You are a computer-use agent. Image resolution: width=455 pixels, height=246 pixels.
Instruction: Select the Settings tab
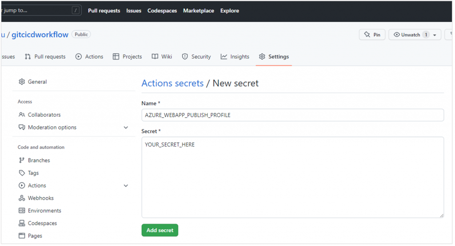274,56
